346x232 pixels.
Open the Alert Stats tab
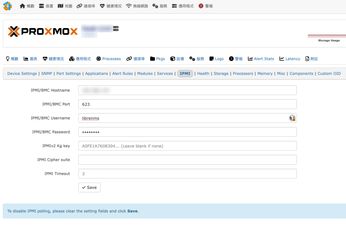pyautogui.click(x=261, y=59)
